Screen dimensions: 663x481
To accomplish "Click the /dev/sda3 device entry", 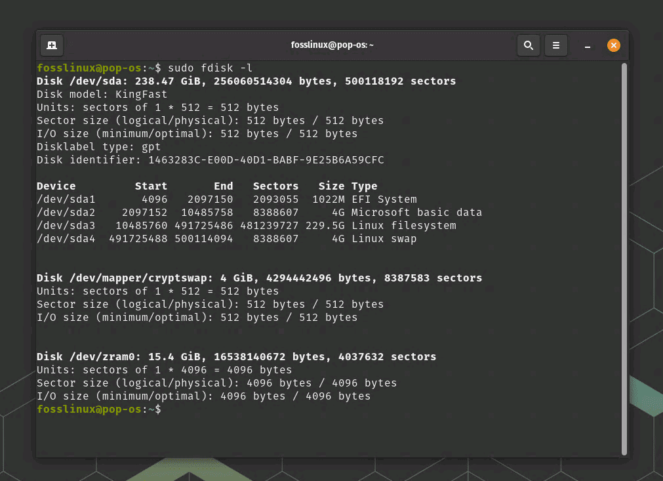I will pos(66,225).
